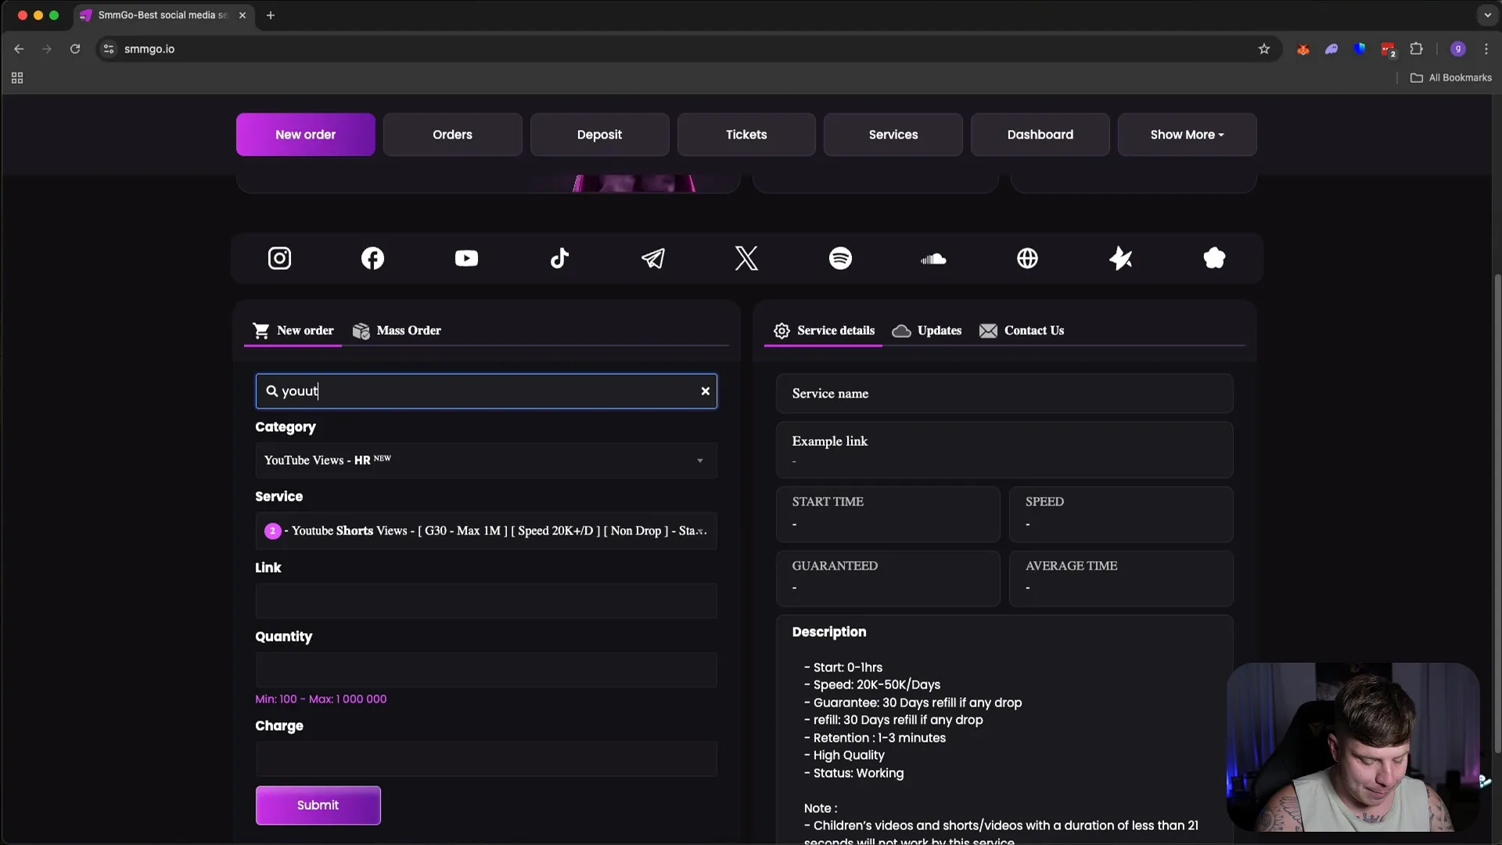Open the Contact Us tab
This screenshot has height=845, width=1502.
tap(1022, 331)
